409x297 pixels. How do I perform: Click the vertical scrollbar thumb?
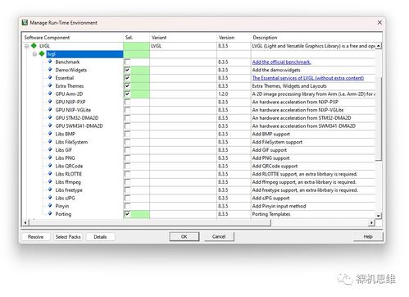pyautogui.click(x=379, y=119)
